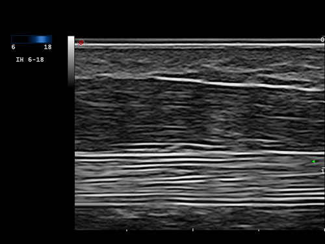Click the "IH 6-18" transducer label
The image size is (325, 244).
point(30,60)
